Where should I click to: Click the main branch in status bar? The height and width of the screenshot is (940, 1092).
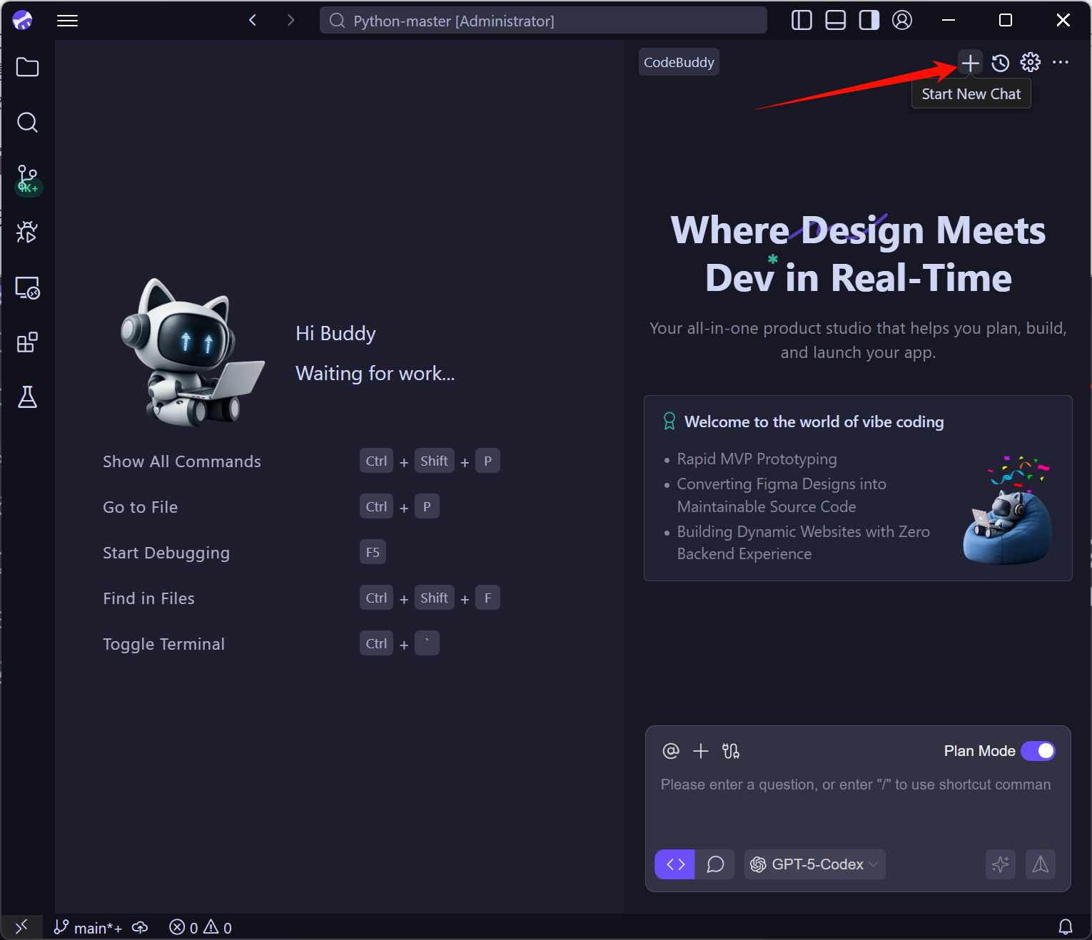click(x=89, y=927)
